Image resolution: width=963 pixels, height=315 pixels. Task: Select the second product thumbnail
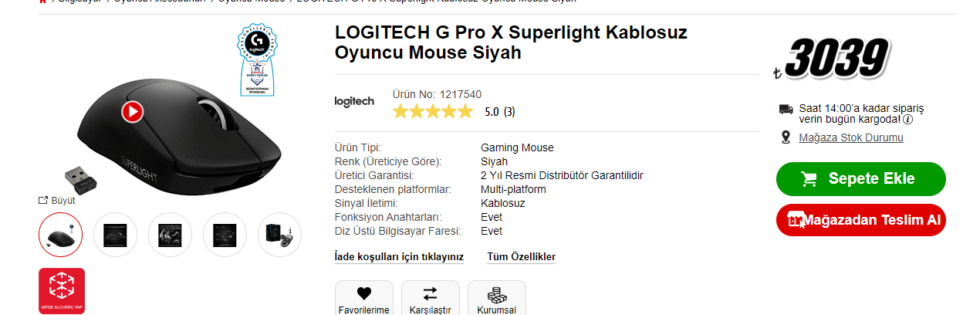pos(115,234)
